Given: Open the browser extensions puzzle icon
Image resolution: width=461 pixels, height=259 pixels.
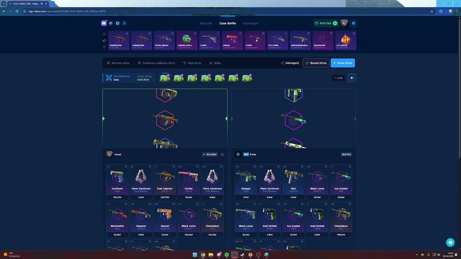Looking at the screenshot, I should point(441,11).
